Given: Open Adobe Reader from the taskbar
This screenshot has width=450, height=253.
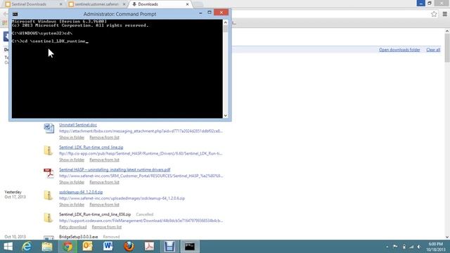Looking at the screenshot, I should (149, 247).
